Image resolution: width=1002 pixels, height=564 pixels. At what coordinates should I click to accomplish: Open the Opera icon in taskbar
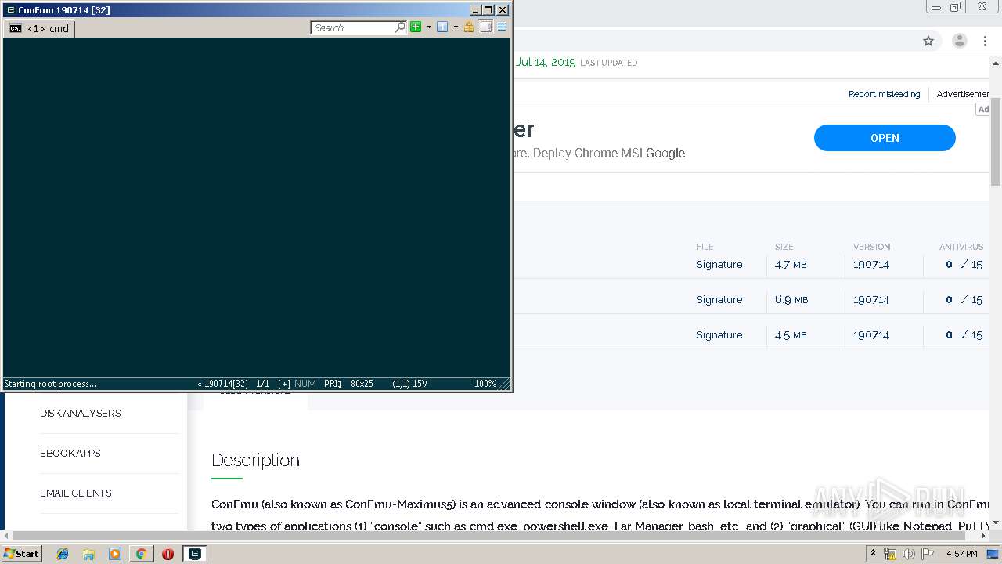[168, 554]
